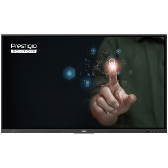The width and height of the screenshot is (168, 168).
Task: Open the gear settings icon
Action: pyautogui.click(x=124, y=83)
